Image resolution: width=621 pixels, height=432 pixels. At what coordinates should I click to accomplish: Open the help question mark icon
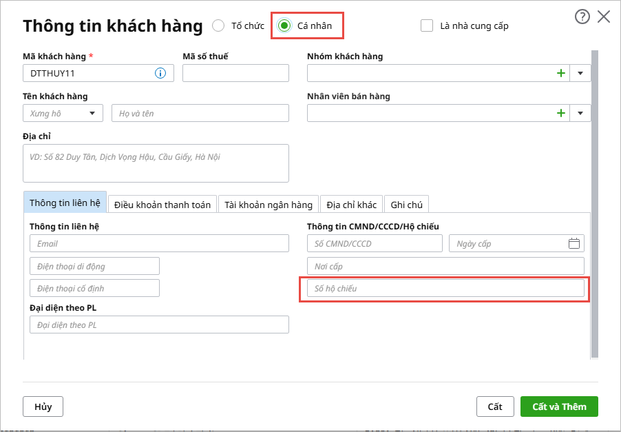(x=582, y=17)
